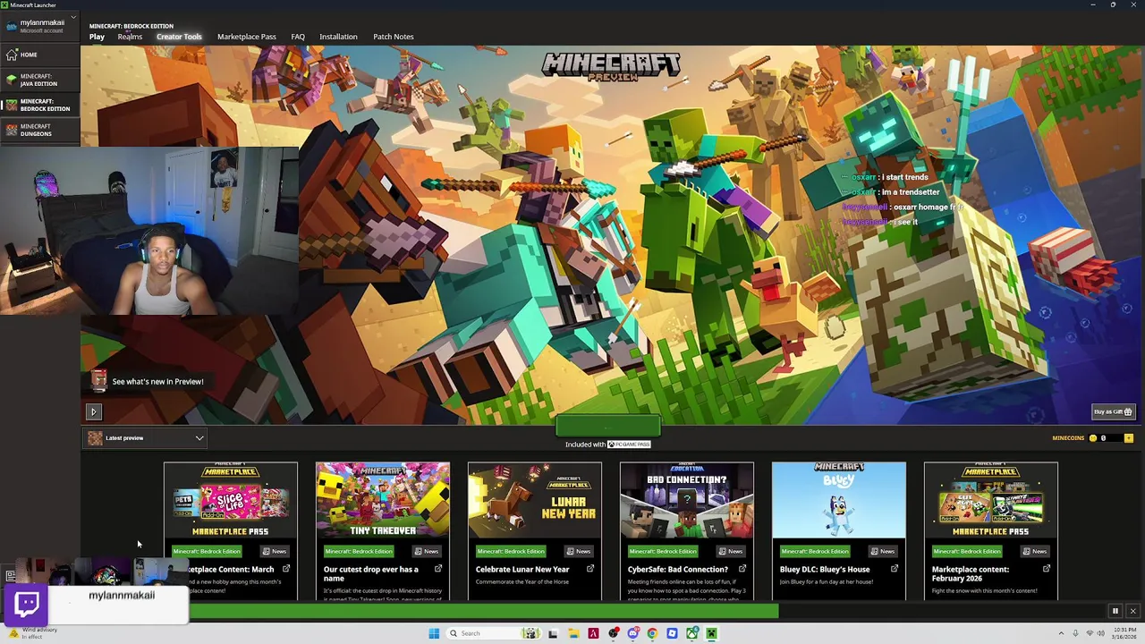Open external link for Our cutest drop article
Viewport: 1145px width, 644px height.
pyautogui.click(x=438, y=569)
